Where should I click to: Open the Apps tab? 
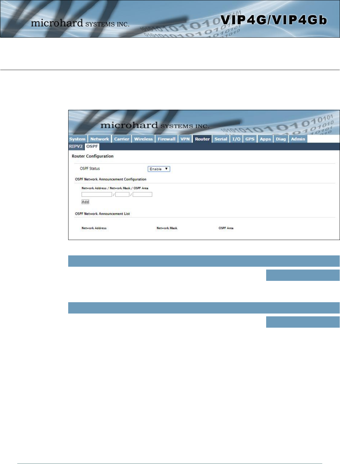tap(265, 139)
